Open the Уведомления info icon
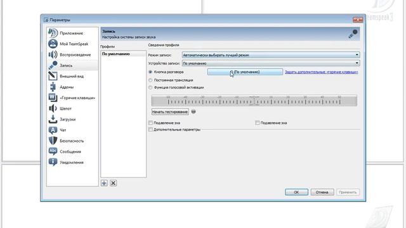The image size is (406, 228). pos(53,162)
